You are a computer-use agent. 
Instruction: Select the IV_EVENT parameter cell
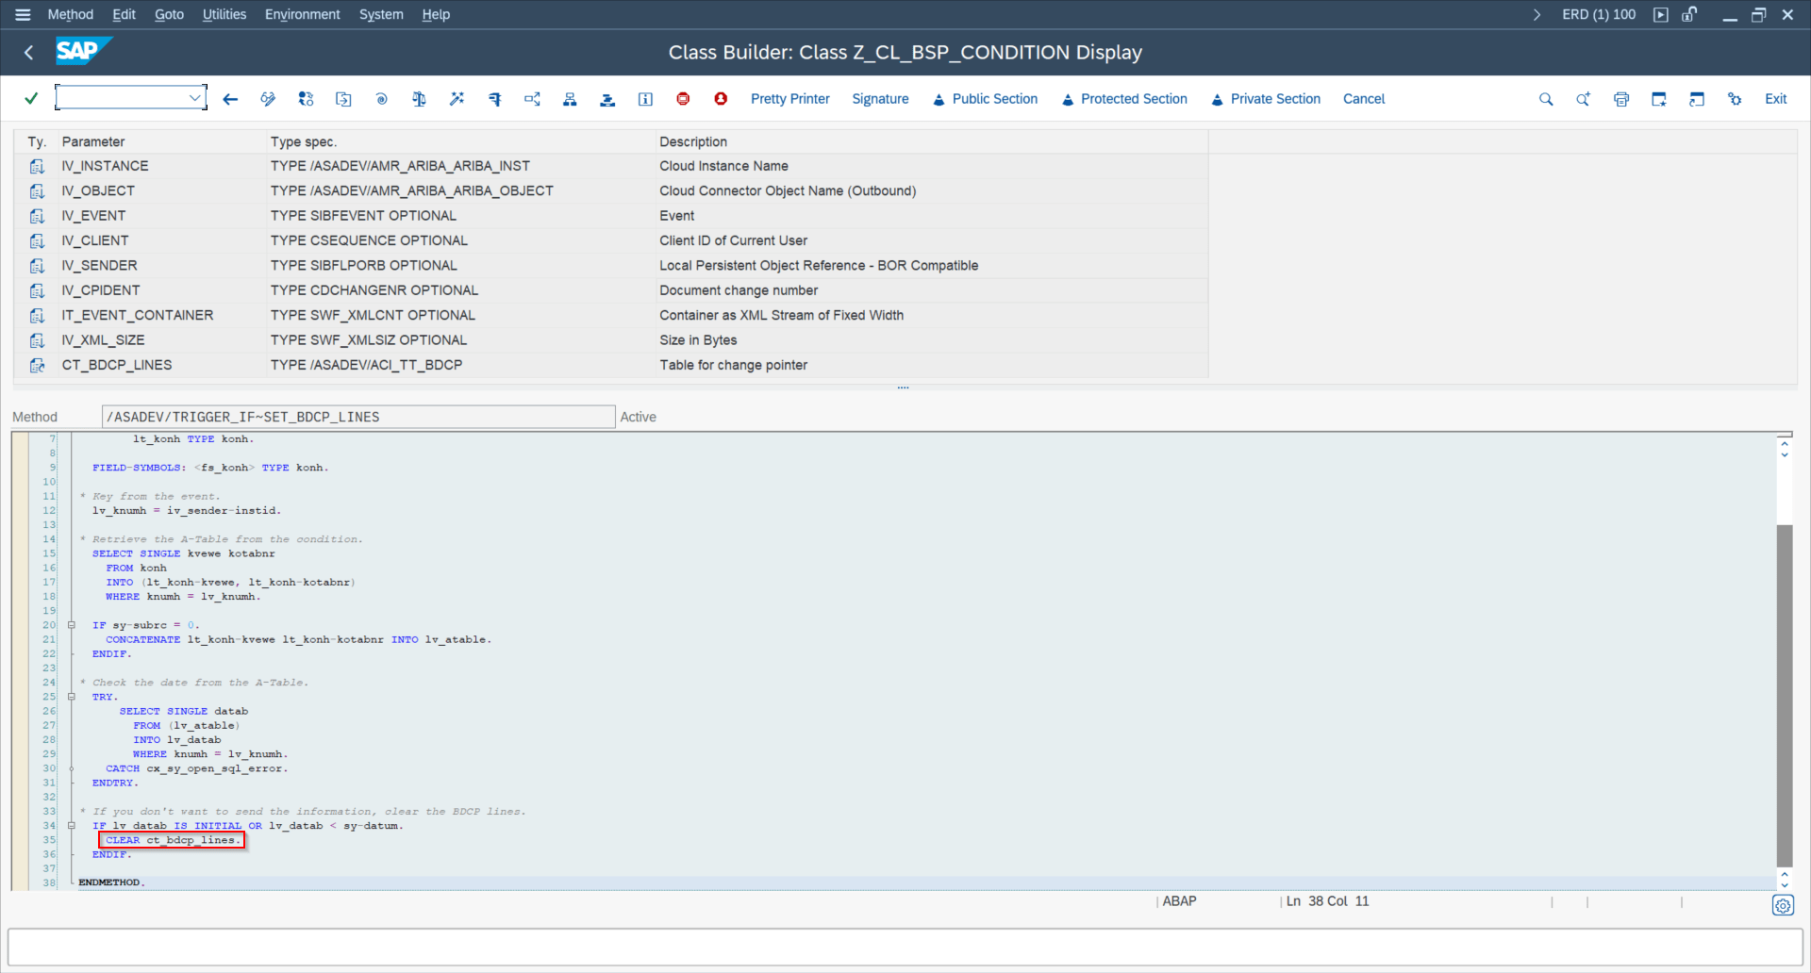point(161,216)
